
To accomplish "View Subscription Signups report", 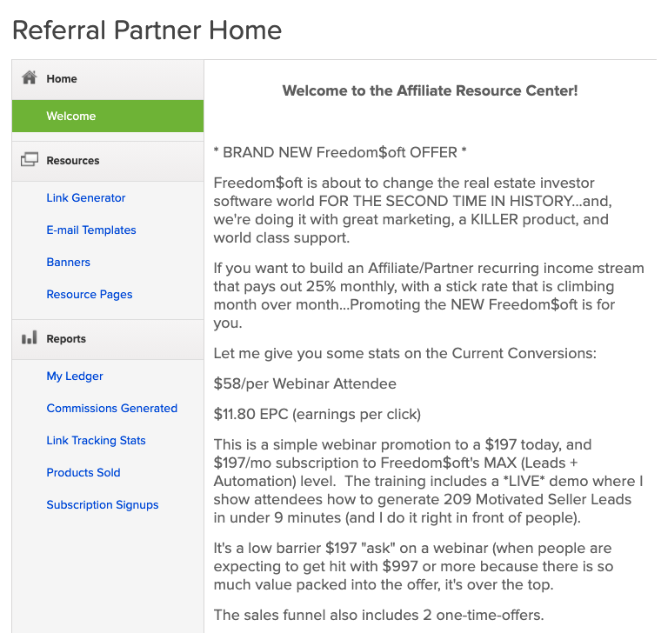I will click(x=103, y=504).
